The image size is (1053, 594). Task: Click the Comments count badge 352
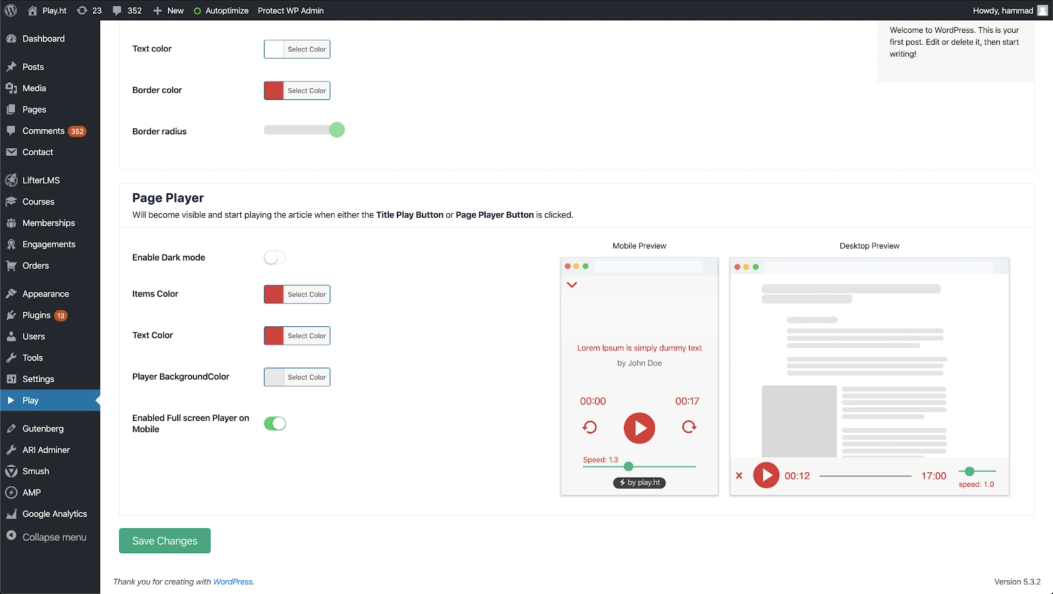[x=77, y=132]
